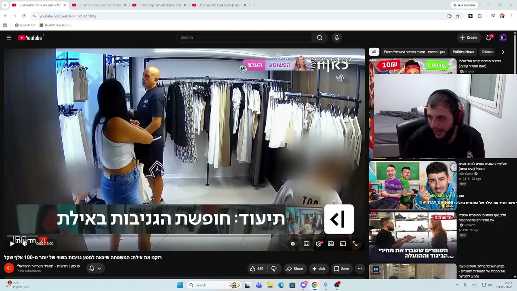
Task: Dislike this video
Action: tap(274, 269)
